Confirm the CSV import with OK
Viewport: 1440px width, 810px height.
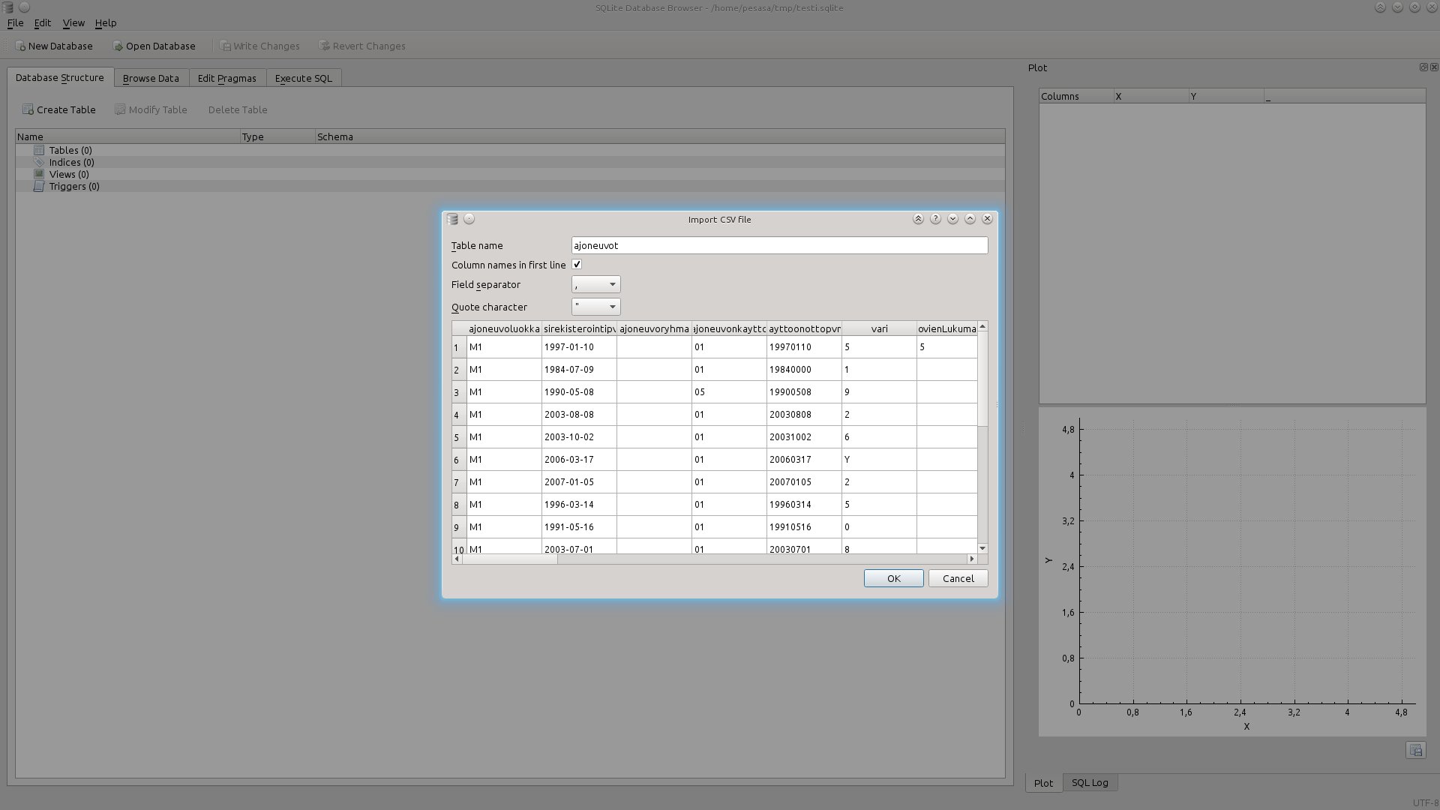[893, 578]
